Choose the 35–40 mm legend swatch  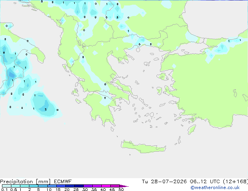97,186
